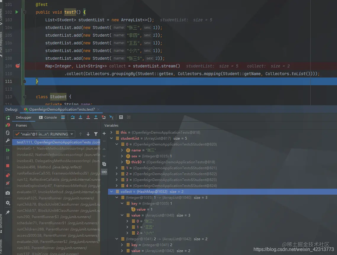Open the Structure tool window

[x=1, y=223]
